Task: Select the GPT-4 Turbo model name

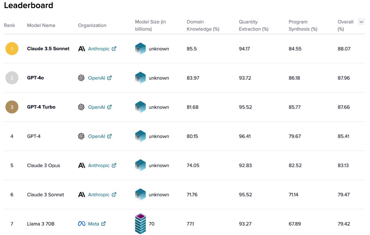Action: click(x=41, y=107)
